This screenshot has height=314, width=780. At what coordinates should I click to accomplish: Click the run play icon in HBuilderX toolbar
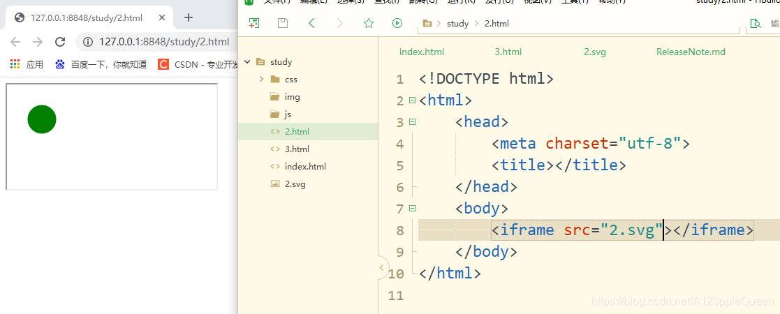(397, 23)
